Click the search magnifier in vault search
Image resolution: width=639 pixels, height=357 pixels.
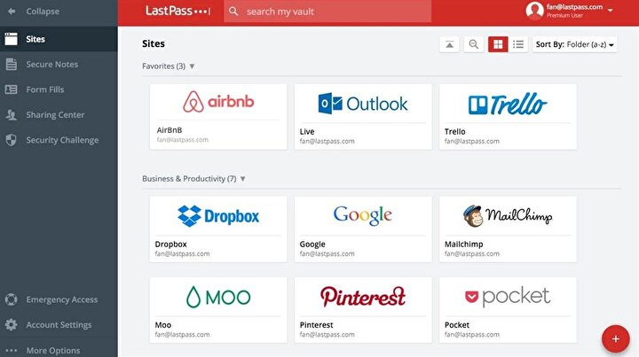(x=233, y=12)
